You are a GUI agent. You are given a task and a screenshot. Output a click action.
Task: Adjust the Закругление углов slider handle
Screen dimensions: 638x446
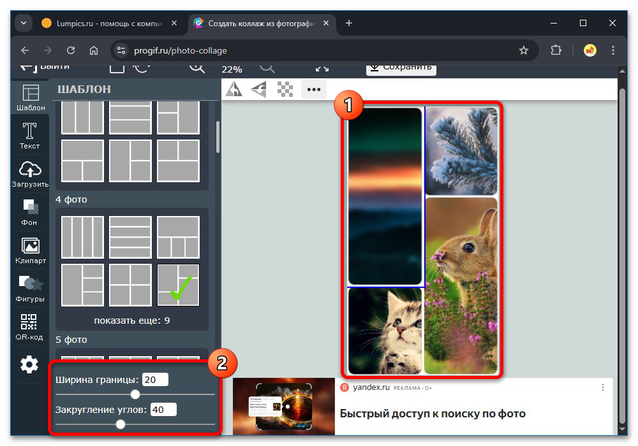click(121, 424)
